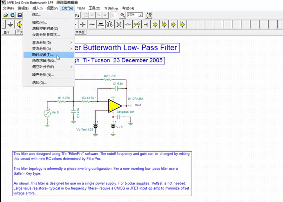The width and height of the screenshot is (283, 202).
Task: Click the transformer component icon
Action: 110,24
